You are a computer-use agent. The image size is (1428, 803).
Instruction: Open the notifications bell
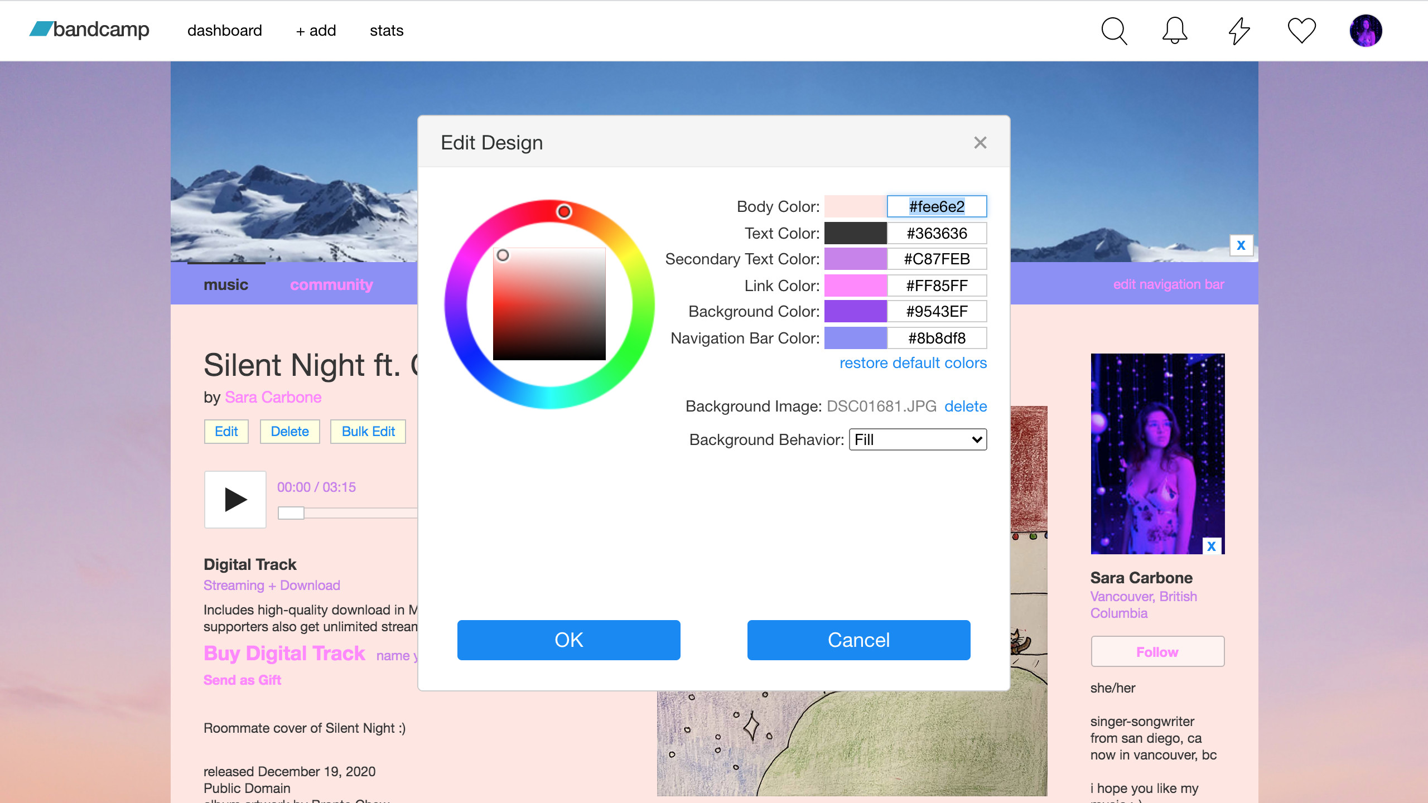1174,31
